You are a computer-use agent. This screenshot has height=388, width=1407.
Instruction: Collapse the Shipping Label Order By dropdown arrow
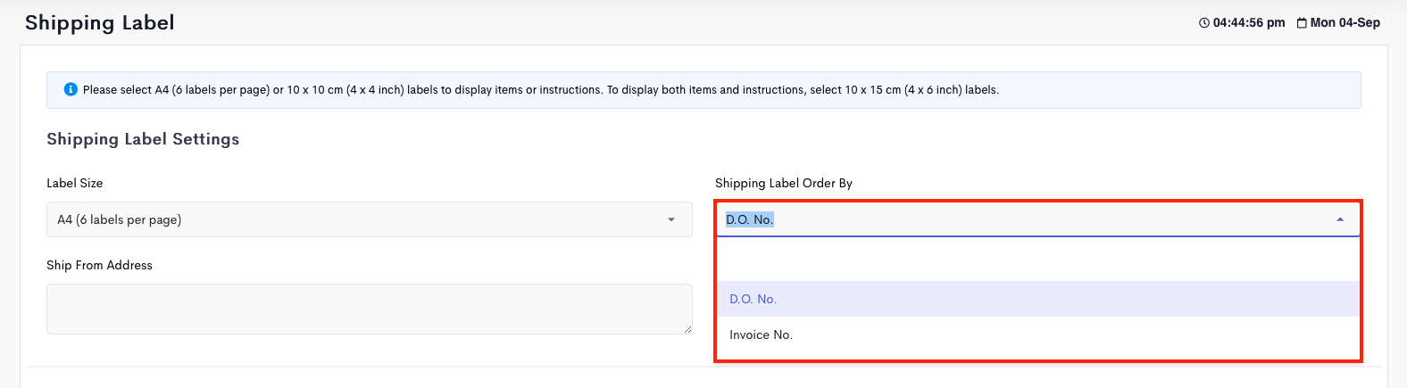click(1340, 219)
